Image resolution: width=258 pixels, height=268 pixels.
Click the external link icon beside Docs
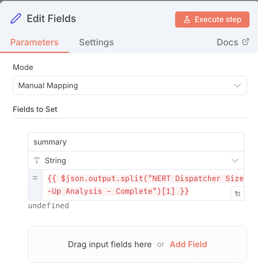pyautogui.click(x=246, y=42)
